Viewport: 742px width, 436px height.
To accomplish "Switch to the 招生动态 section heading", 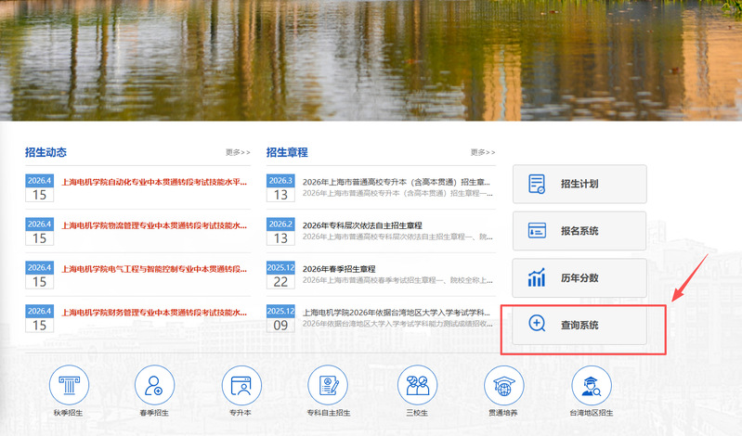I will click(46, 152).
